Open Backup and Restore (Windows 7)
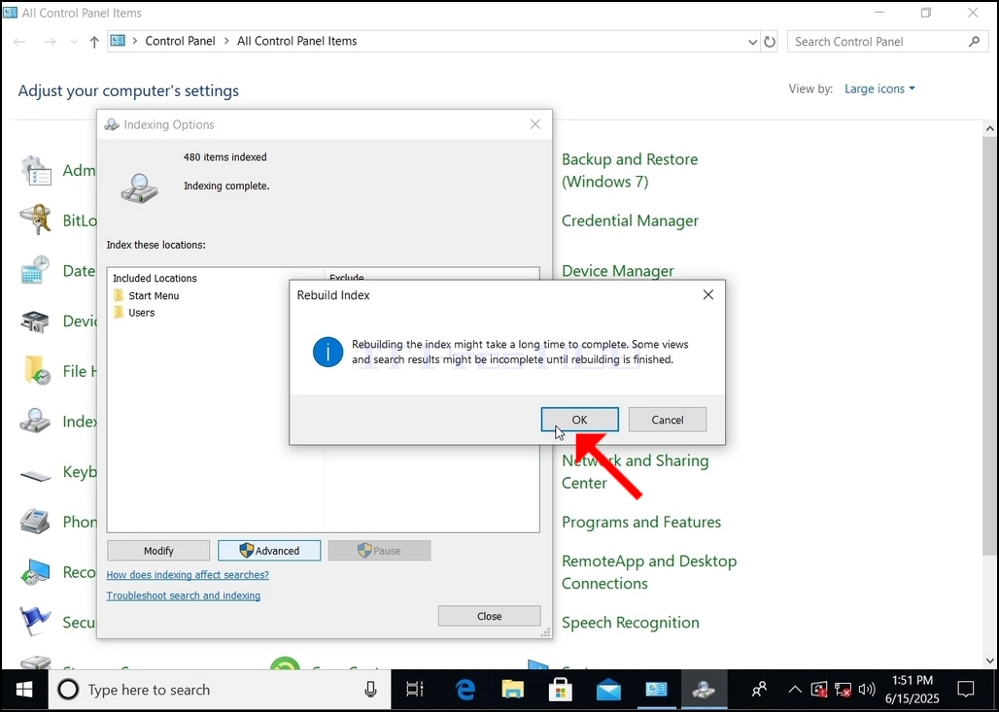The width and height of the screenshot is (999, 712). pyautogui.click(x=630, y=170)
